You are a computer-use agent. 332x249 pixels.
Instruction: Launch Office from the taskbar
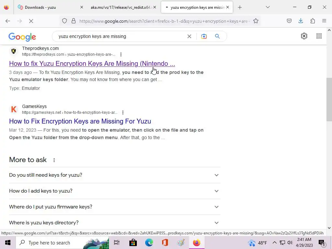tap(165, 243)
